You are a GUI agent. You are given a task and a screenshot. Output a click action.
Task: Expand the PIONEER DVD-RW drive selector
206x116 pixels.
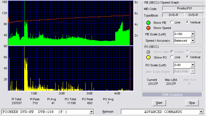point(91,112)
